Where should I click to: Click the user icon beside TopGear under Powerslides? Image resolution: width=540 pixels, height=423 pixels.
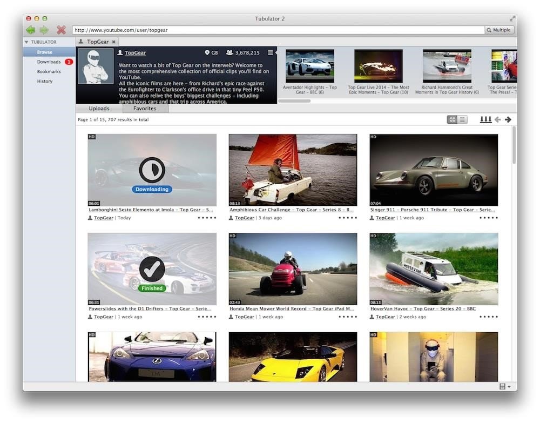90,317
